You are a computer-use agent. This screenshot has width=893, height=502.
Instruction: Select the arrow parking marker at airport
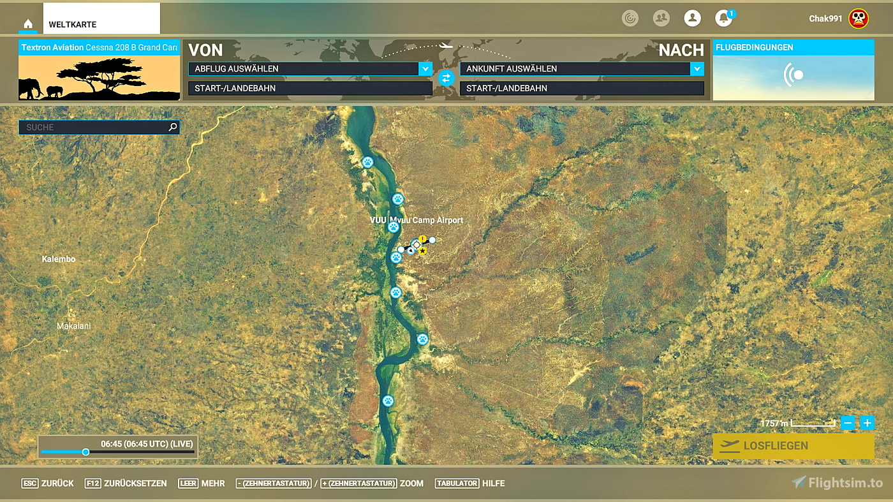[x=411, y=251]
